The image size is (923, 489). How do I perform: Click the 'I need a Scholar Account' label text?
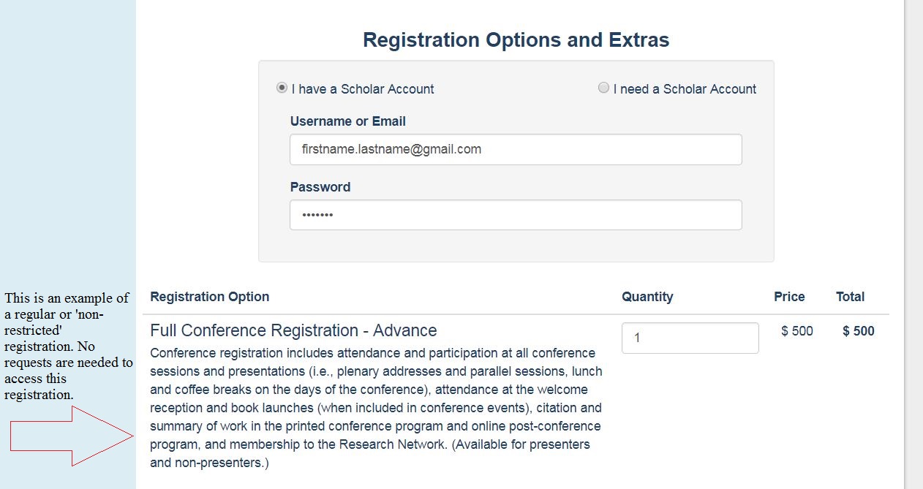685,89
